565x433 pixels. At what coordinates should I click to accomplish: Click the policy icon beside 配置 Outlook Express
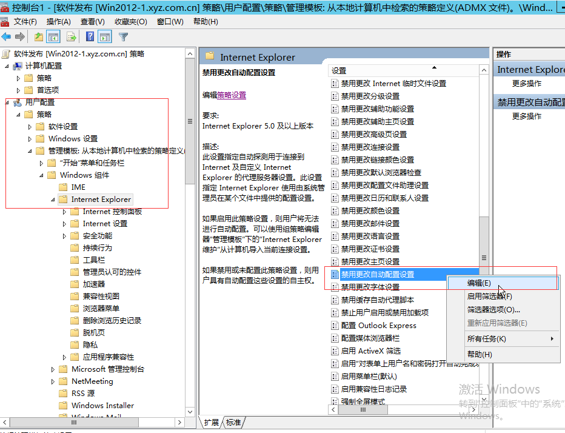[335, 325]
